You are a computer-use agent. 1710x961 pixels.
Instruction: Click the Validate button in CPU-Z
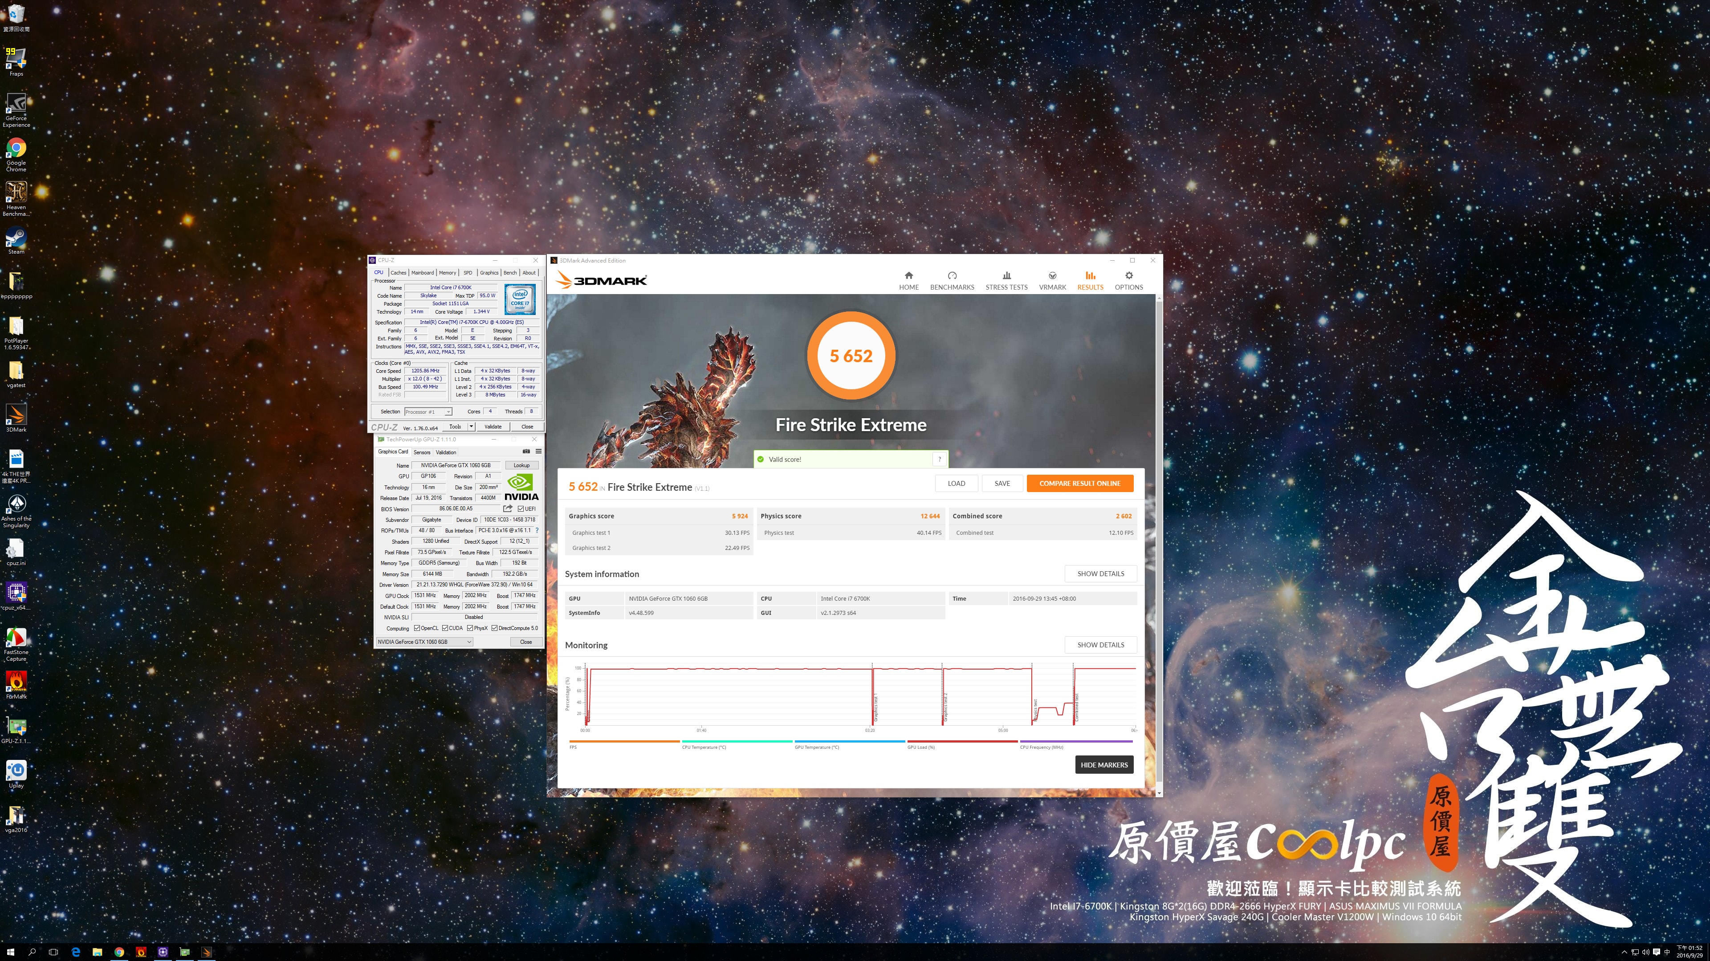click(493, 427)
